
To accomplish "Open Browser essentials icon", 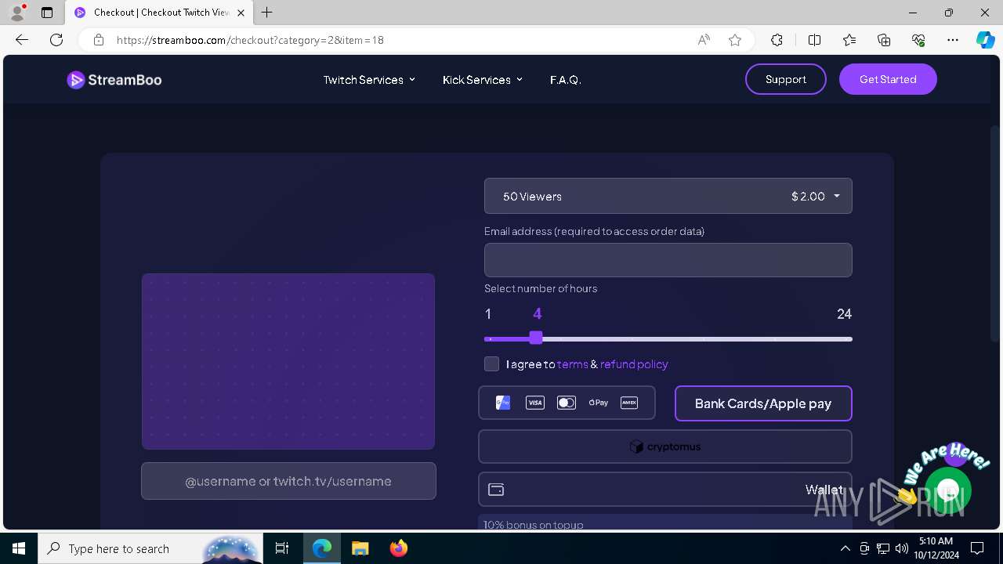I will [x=918, y=40].
